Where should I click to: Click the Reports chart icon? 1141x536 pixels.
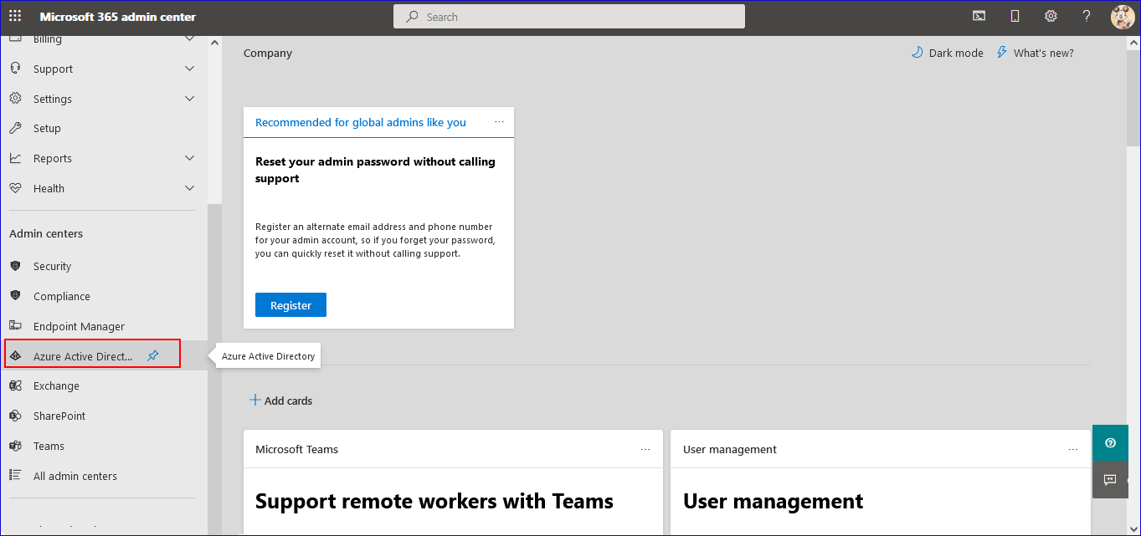(x=15, y=158)
